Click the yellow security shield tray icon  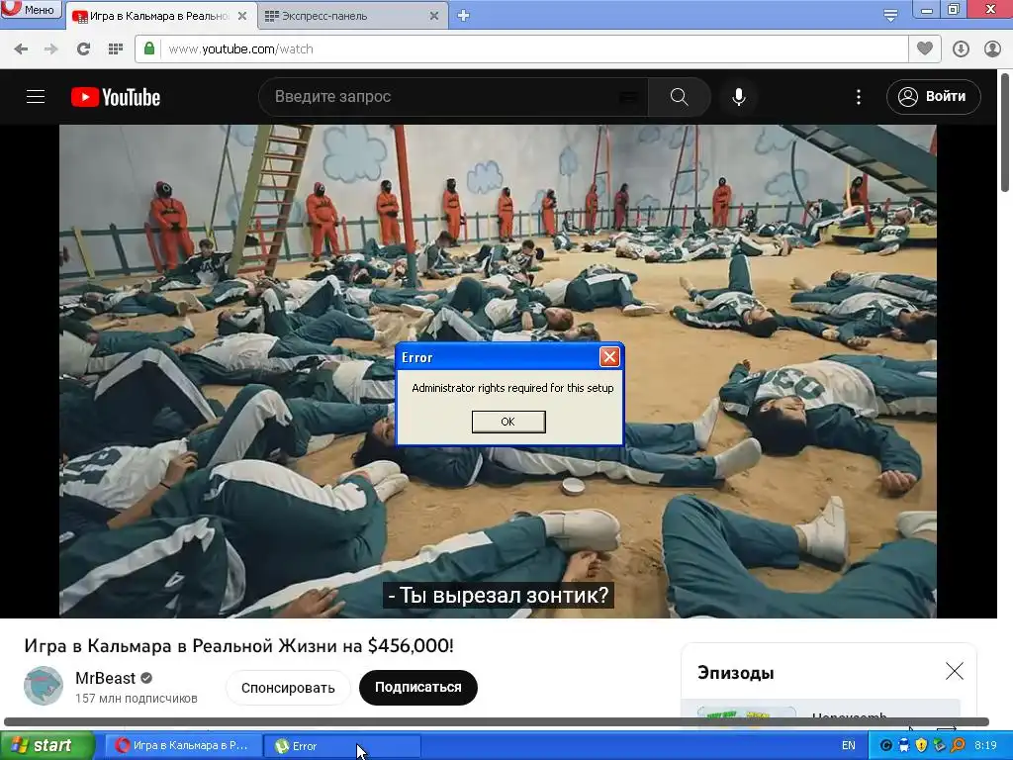(x=921, y=746)
